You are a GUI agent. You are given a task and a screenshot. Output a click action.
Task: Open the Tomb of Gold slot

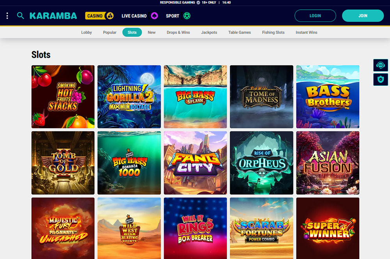[63, 163]
